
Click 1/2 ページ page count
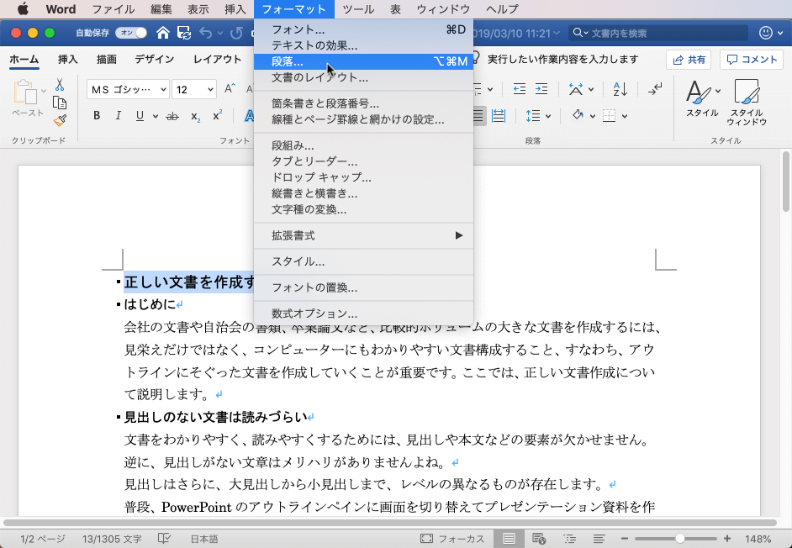[x=42, y=539]
